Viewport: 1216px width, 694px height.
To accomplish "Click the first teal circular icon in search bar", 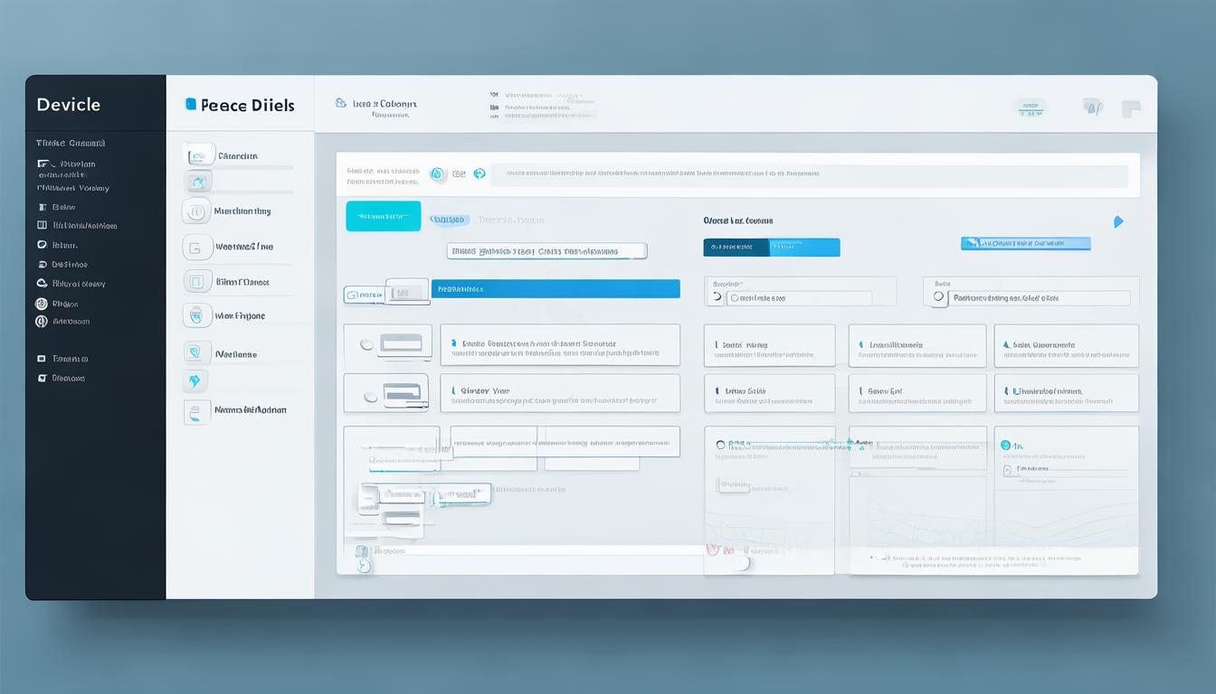I will click(438, 173).
